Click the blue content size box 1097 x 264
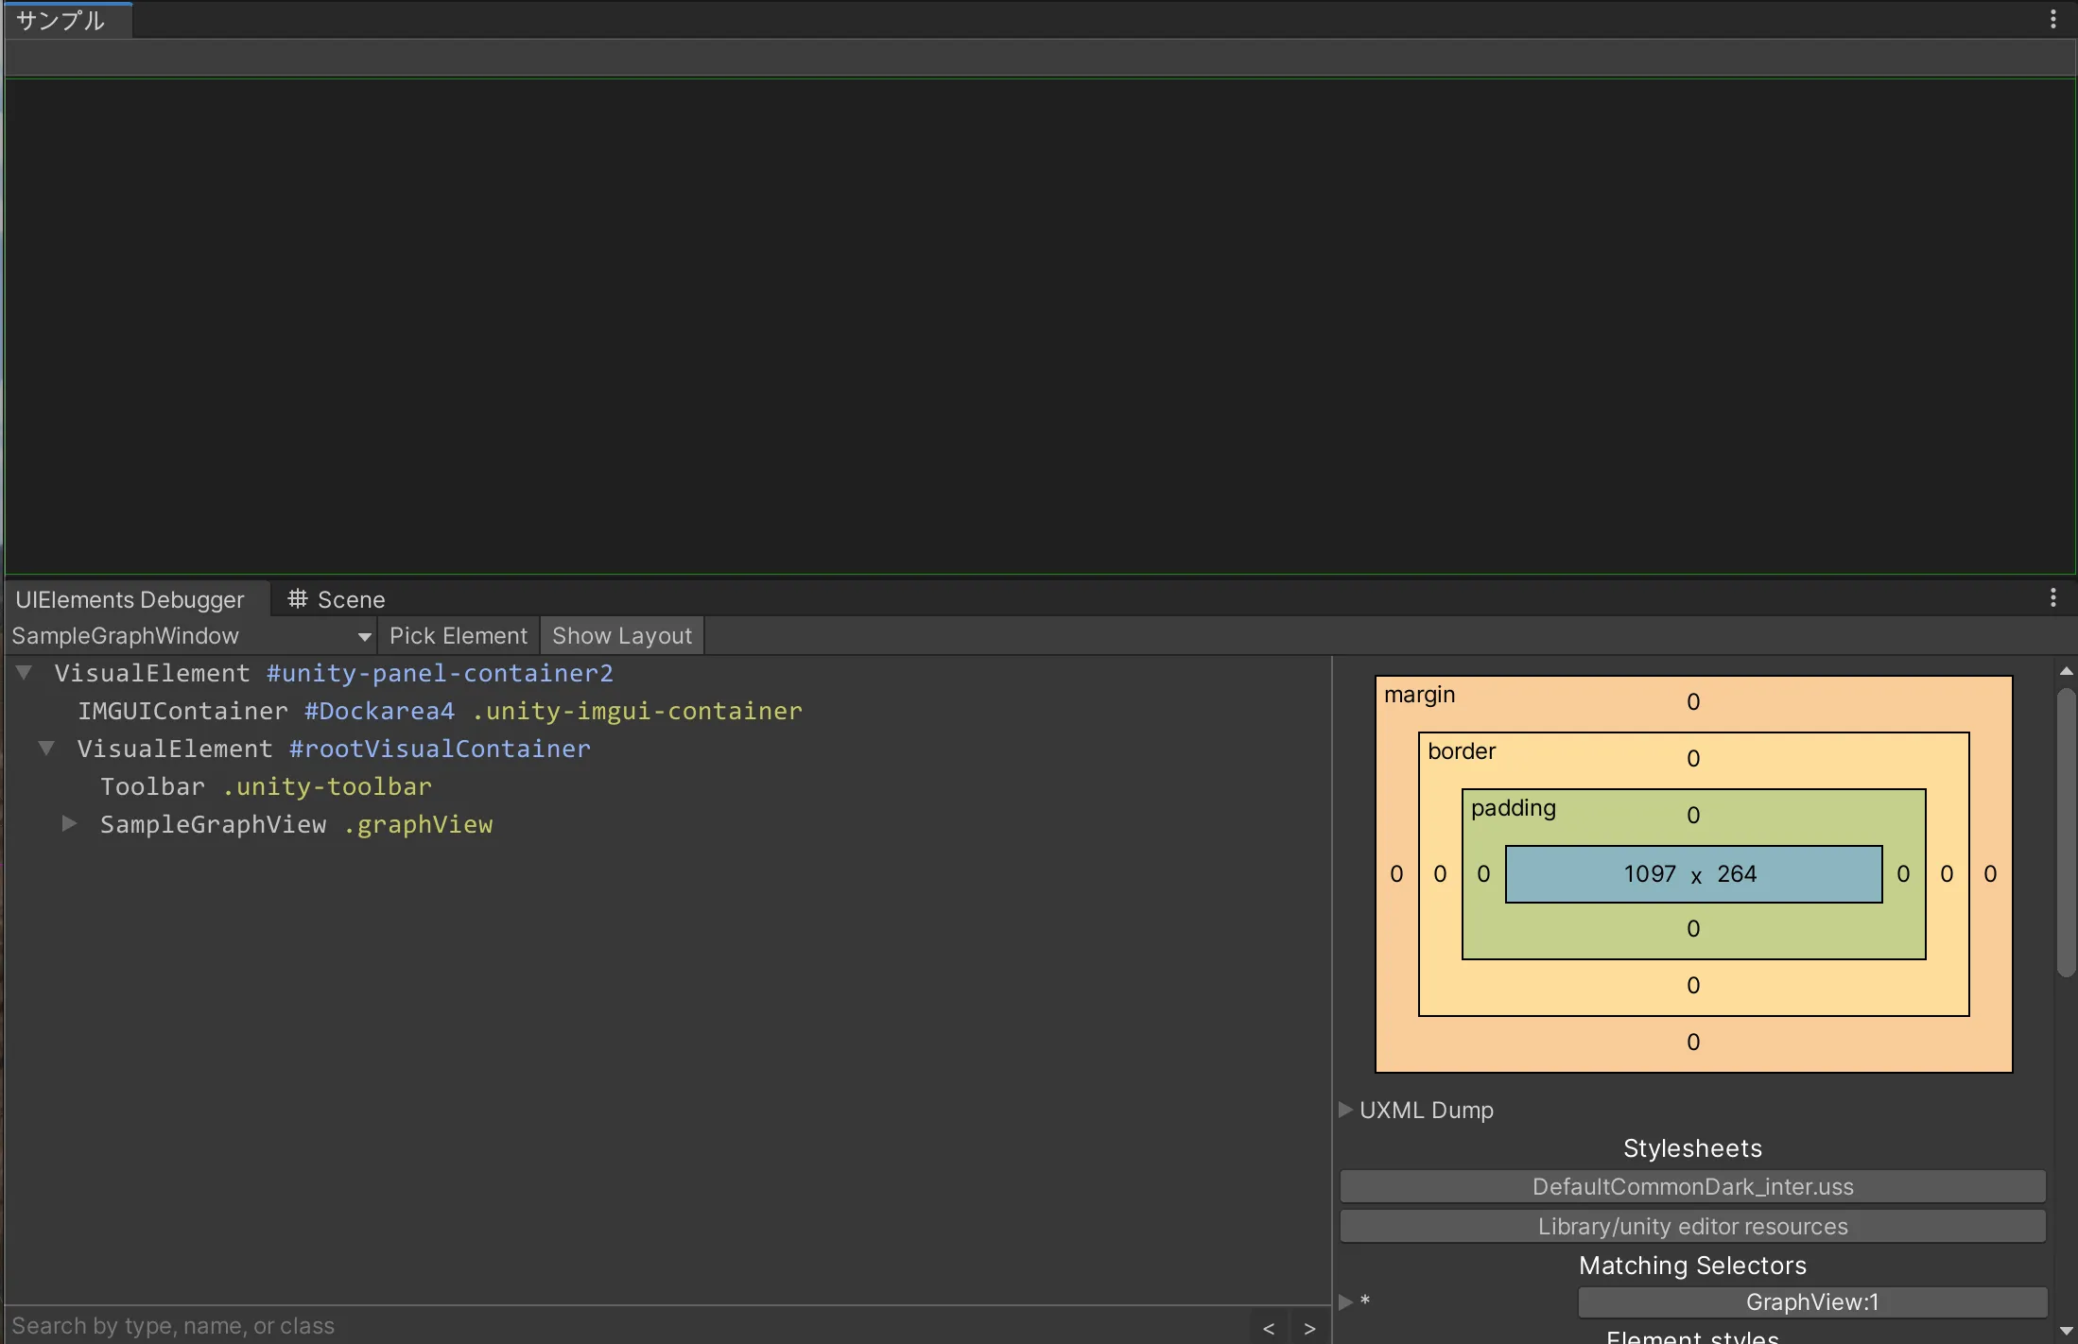 tap(1692, 874)
